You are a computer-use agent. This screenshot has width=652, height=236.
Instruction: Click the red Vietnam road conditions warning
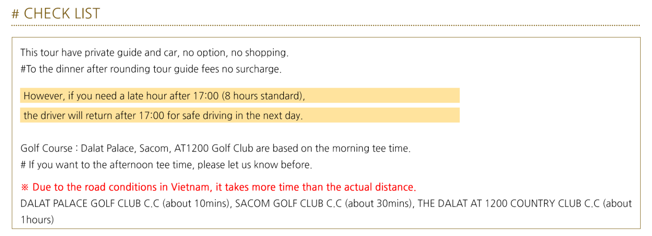[218, 187]
